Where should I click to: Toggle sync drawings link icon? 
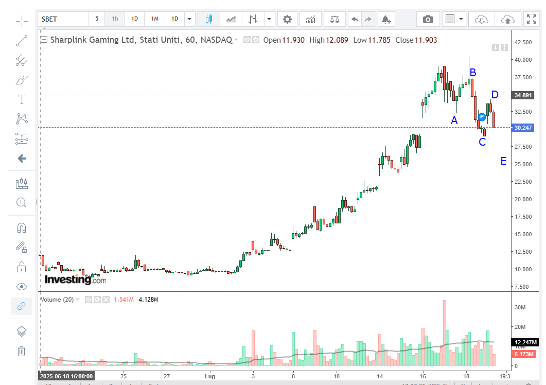click(x=22, y=306)
